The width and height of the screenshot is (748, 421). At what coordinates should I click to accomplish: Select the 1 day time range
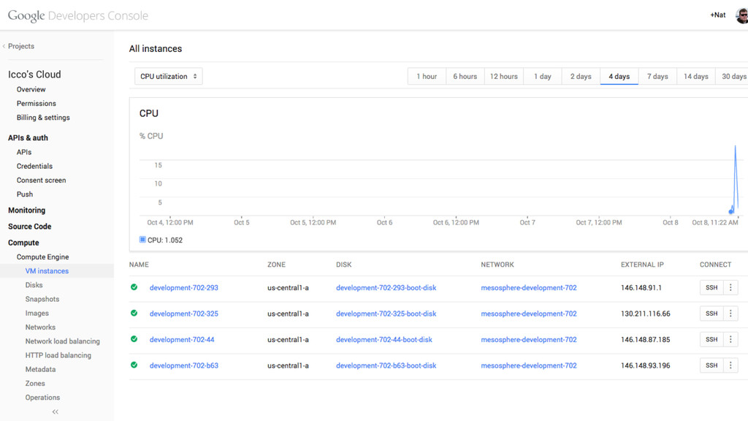(543, 76)
